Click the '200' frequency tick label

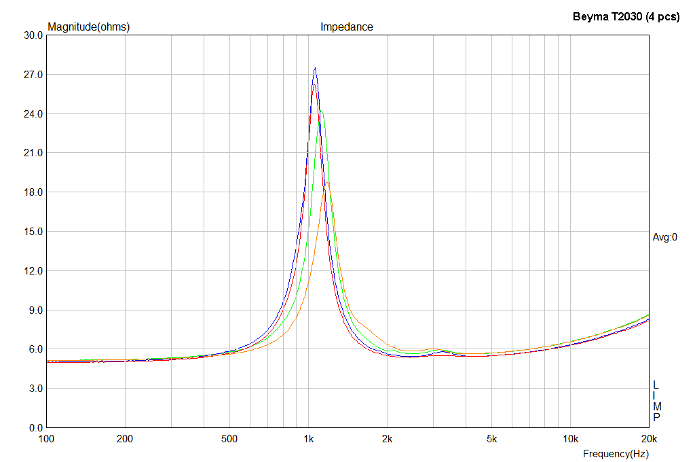coord(125,439)
